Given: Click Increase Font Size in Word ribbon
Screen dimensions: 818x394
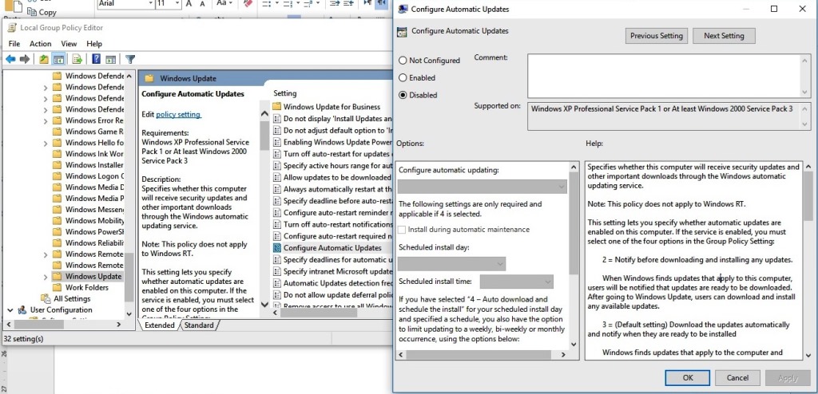Looking at the screenshot, I should (189, 4).
